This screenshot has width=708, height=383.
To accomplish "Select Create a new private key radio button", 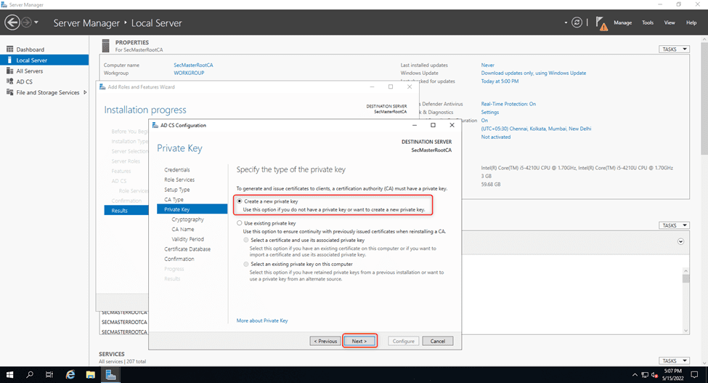I will click(x=240, y=201).
